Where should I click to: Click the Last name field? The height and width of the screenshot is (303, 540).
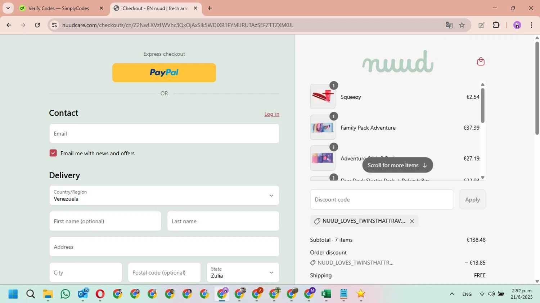223,221
